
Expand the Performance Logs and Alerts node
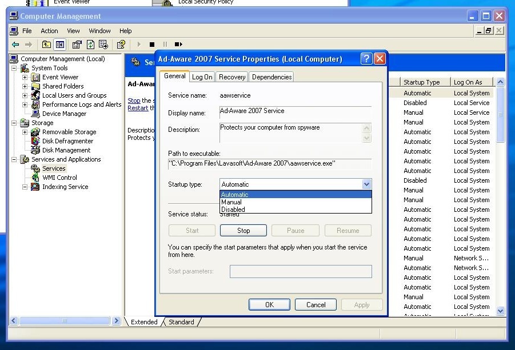(25, 104)
